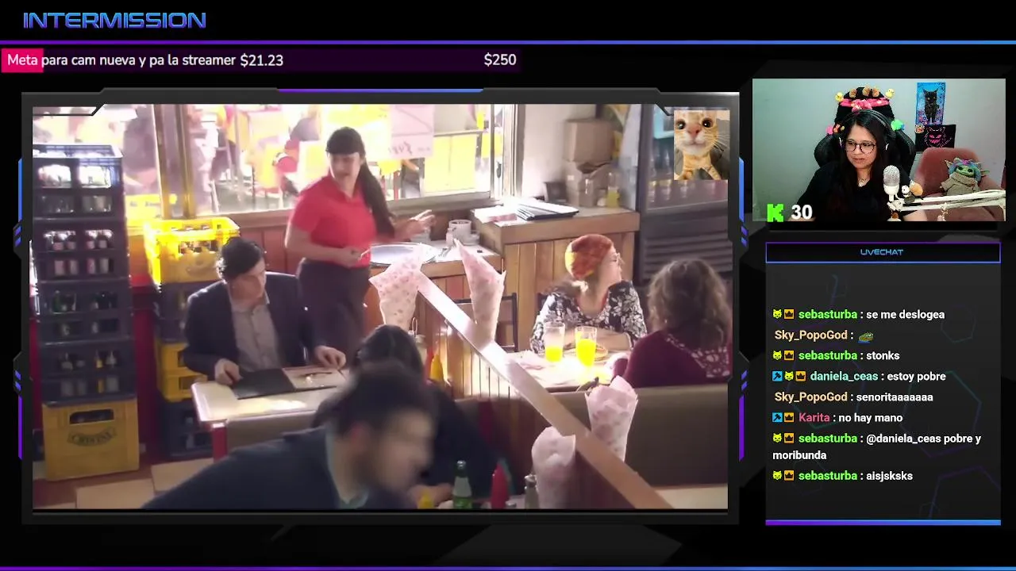Click the crown badge on the '@daniela_ceas pobre' message

(x=789, y=439)
